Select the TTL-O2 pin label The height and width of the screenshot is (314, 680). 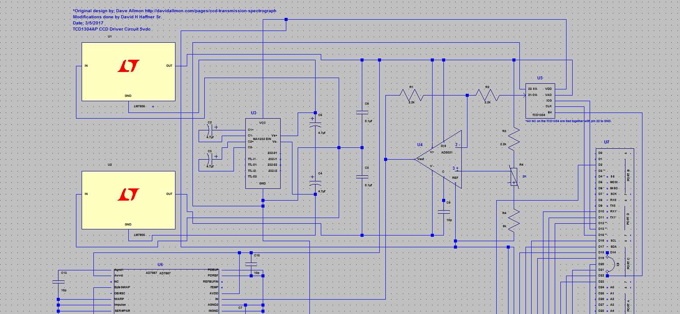click(x=252, y=177)
